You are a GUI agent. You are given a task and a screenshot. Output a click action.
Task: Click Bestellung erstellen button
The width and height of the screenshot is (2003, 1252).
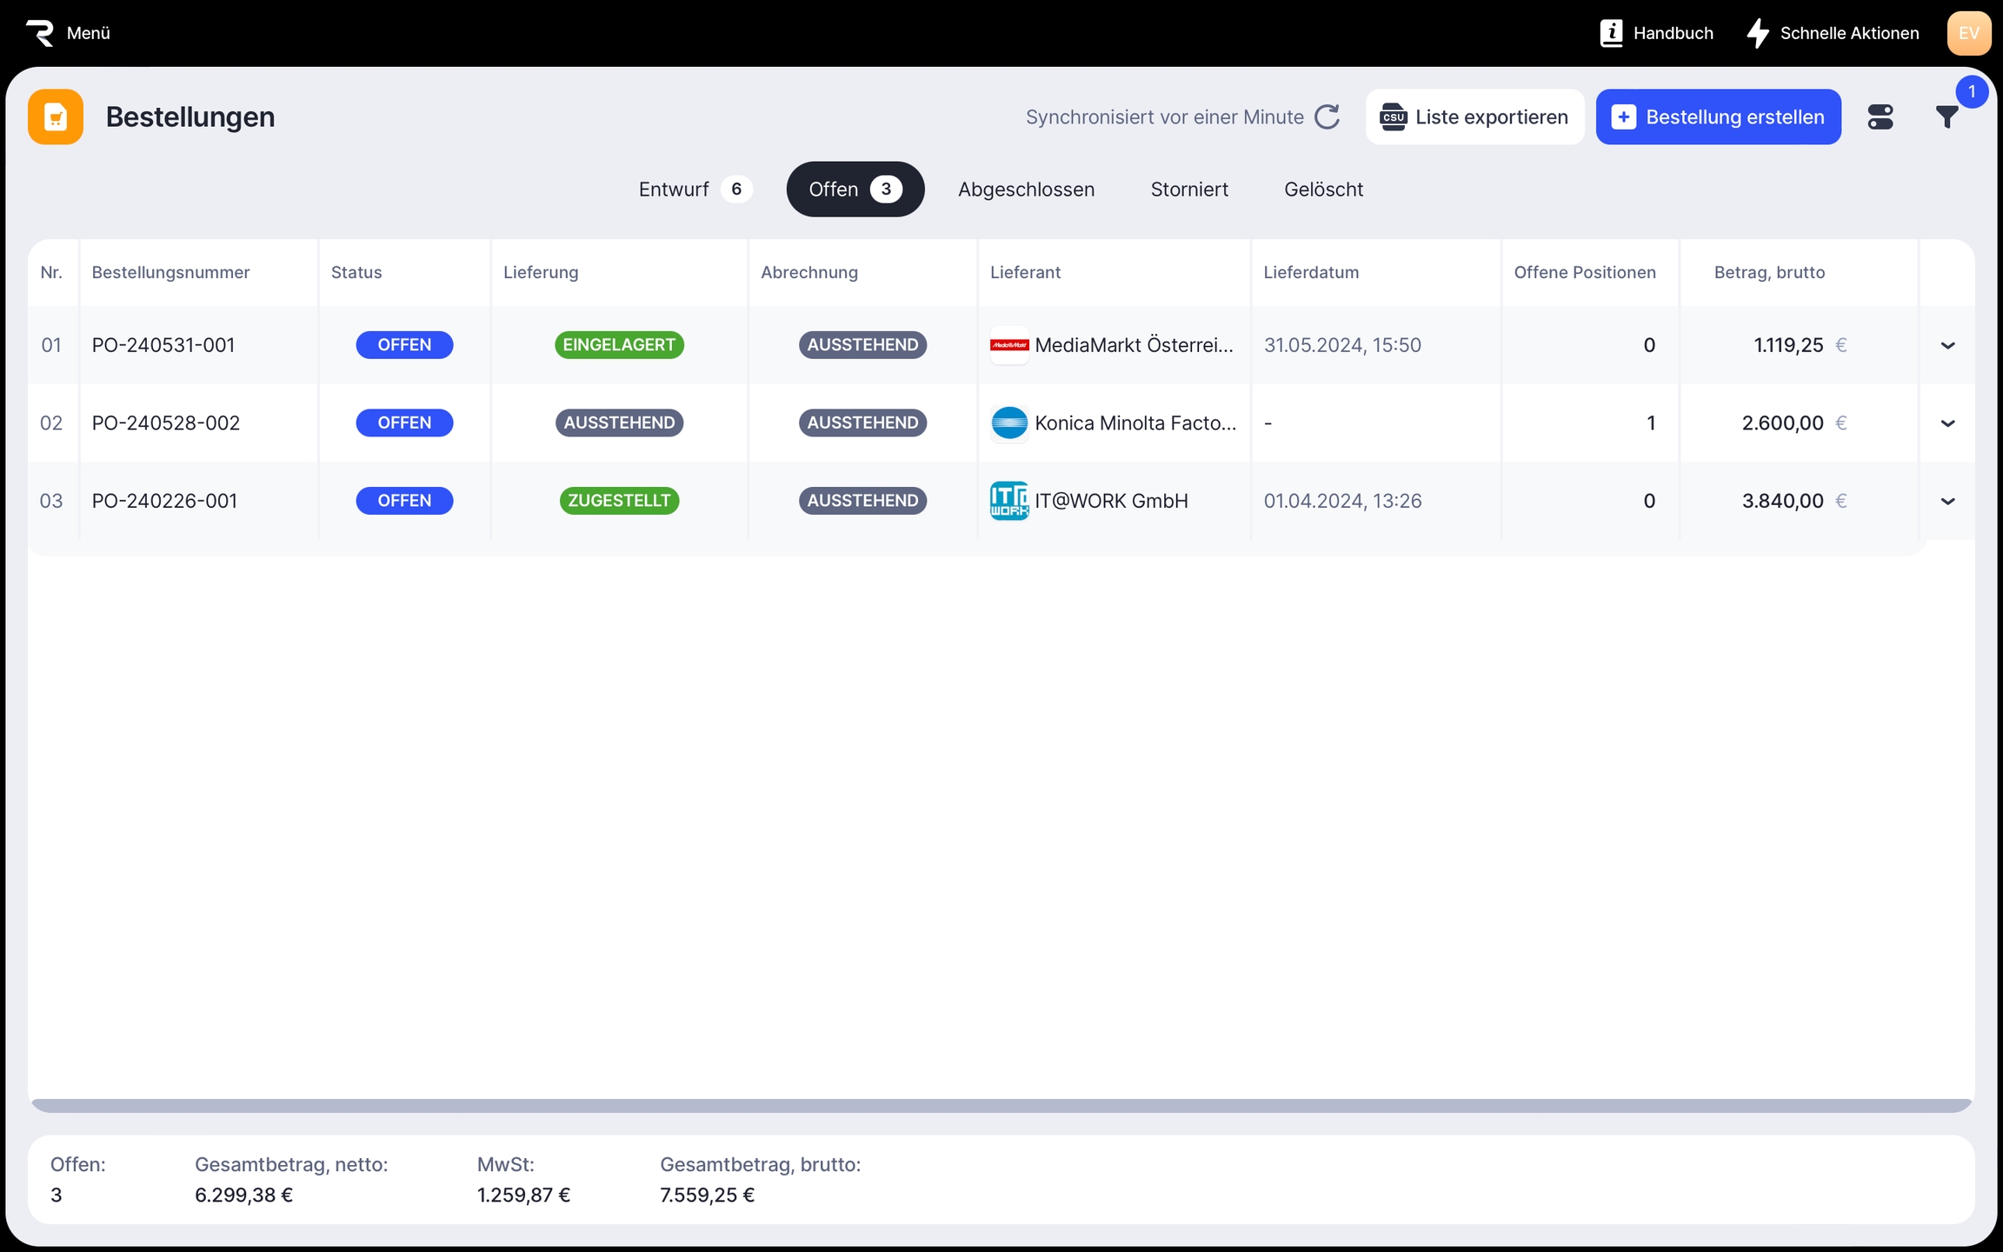[x=1718, y=117]
